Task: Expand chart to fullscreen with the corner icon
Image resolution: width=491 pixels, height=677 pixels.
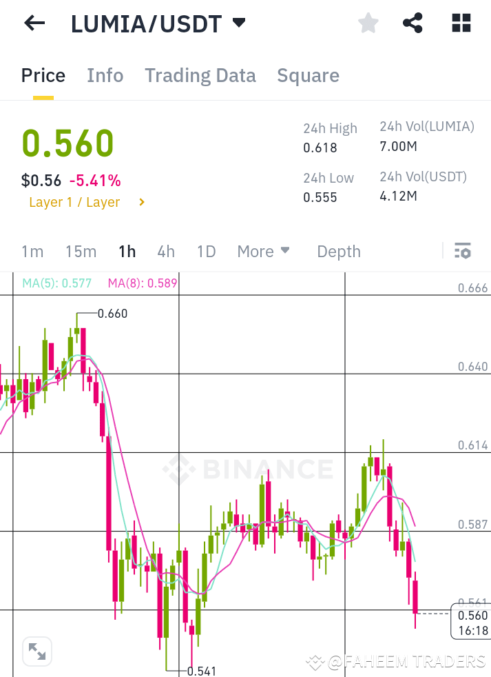Action: click(x=36, y=651)
